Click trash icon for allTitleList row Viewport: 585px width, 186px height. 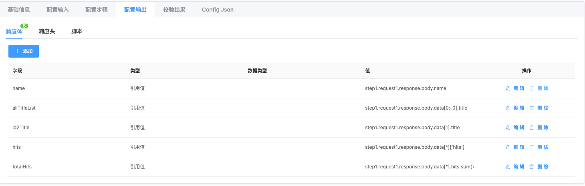pos(532,108)
